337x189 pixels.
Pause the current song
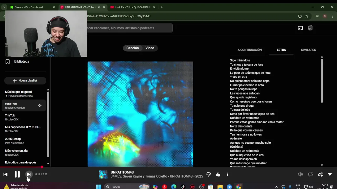click(17, 174)
